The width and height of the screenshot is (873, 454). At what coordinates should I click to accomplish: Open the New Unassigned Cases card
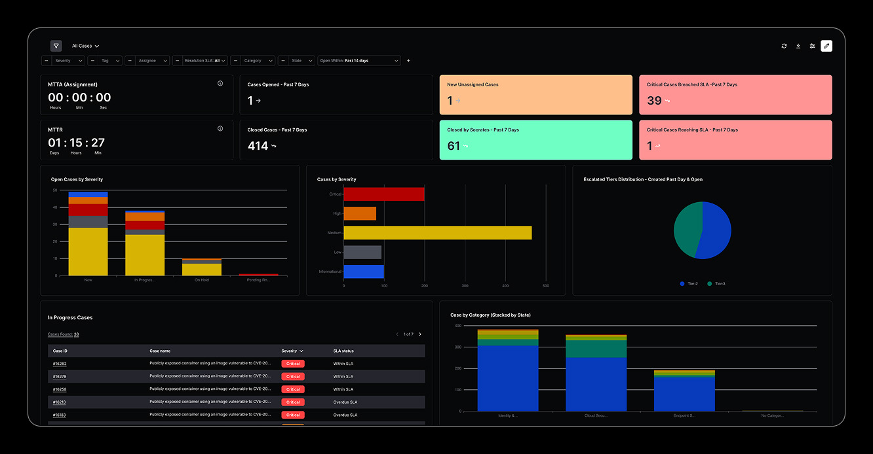(x=535, y=95)
